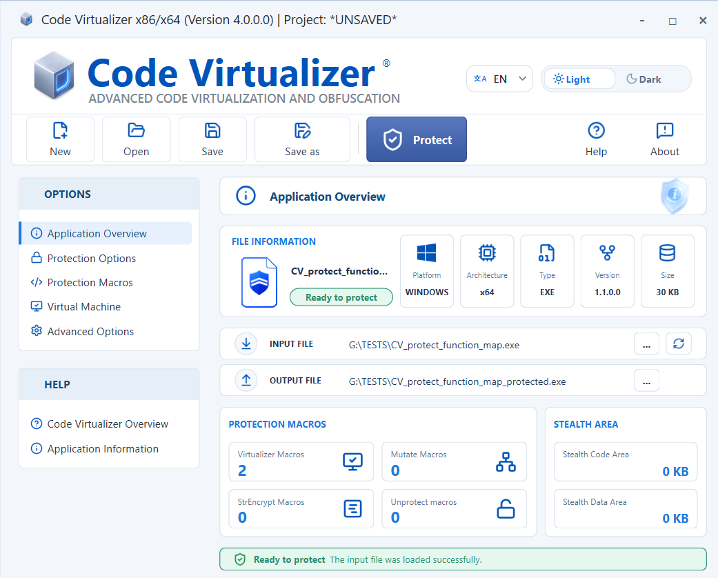Image resolution: width=718 pixels, height=578 pixels.
Task: Click the New file plus icon
Action: (x=60, y=130)
